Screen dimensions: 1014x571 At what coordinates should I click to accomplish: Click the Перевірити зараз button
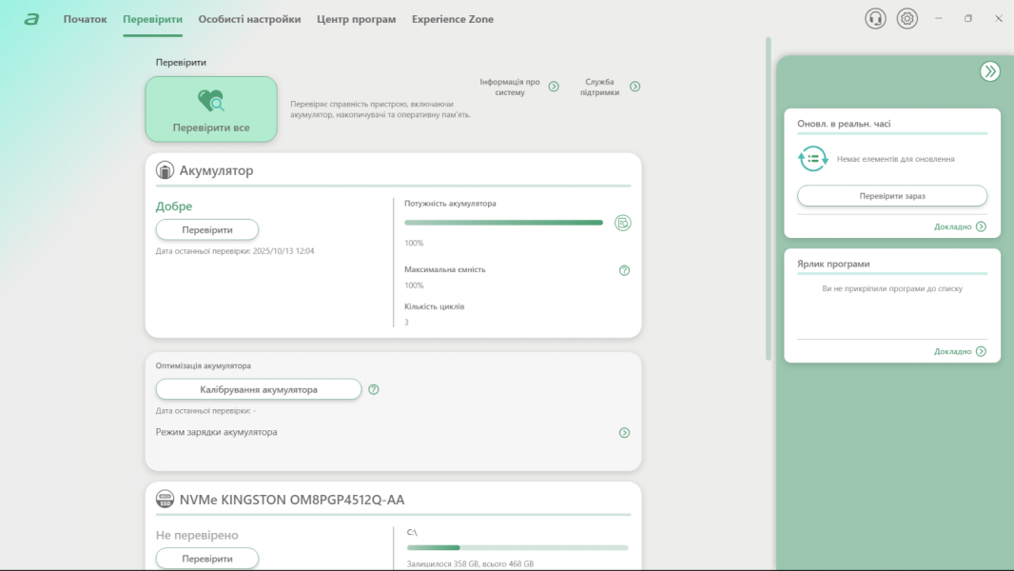(x=891, y=196)
